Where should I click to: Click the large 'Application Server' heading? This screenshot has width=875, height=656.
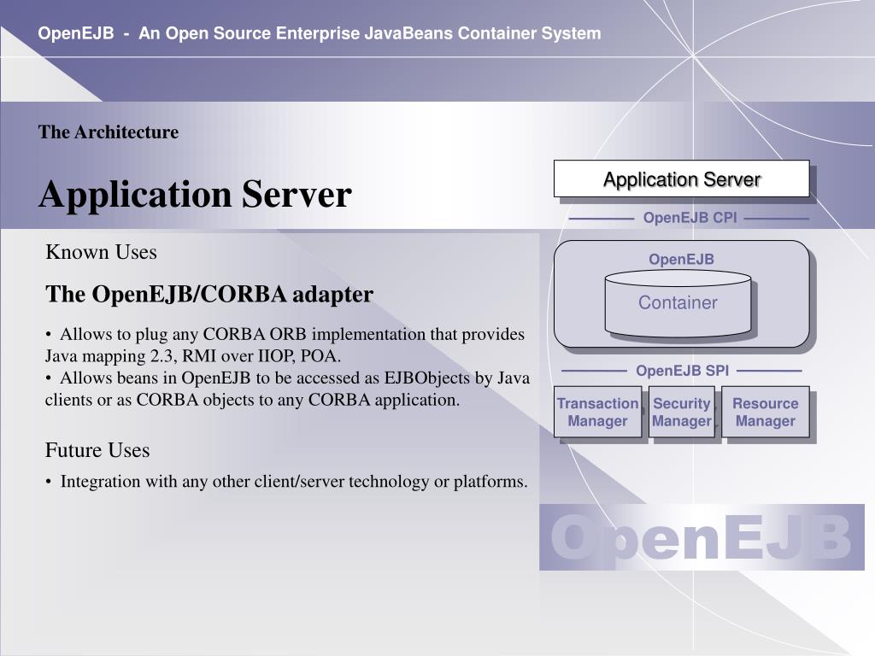pyautogui.click(x=196, y=194)
